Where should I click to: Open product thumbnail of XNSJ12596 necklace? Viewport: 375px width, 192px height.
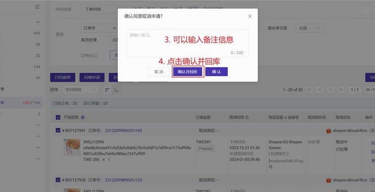tap(72, 147)
